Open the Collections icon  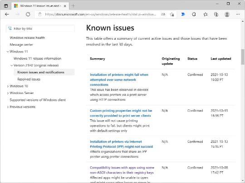tap(216, 14)
